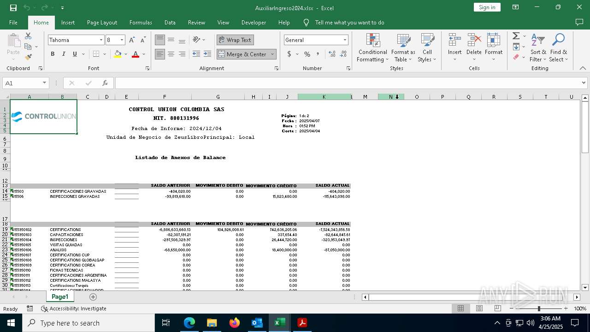Viewport: 590px width, 332px height.
Task: Open the Conditional Formatting dropdown
Action: coord(373,47)
